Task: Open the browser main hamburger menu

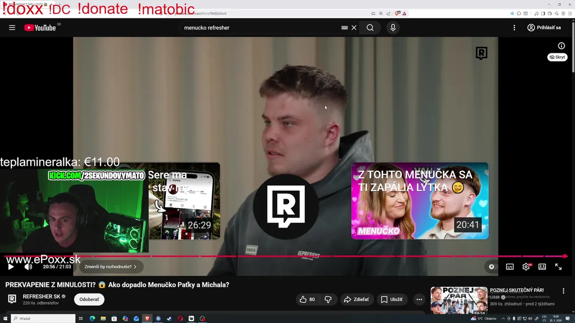Action: 570,13
